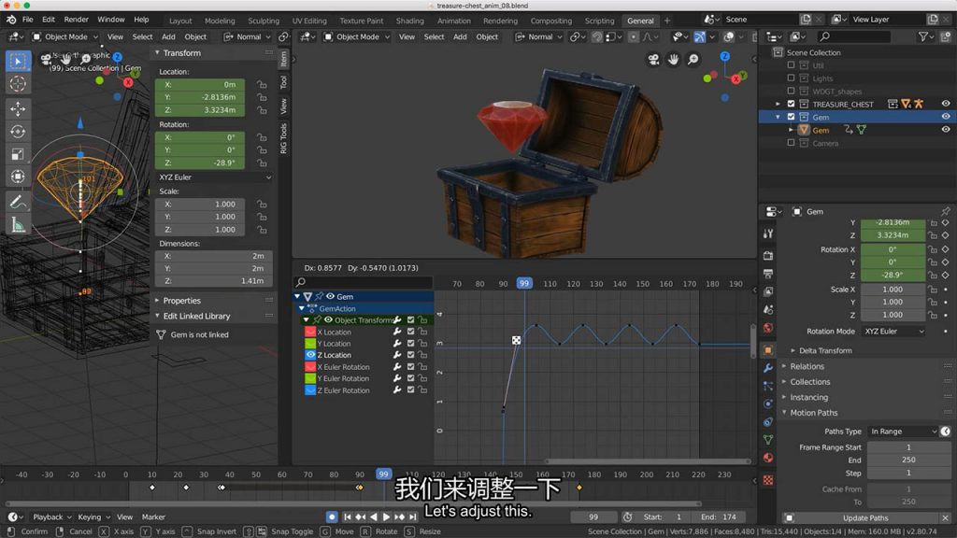
Task: Select the Transform tool
Action: click(18, 177)
